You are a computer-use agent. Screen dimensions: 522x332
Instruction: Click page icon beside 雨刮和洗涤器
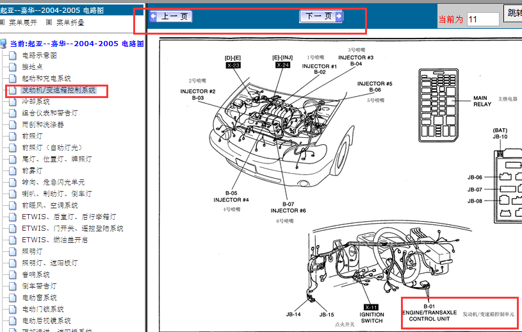click(13, 124)
